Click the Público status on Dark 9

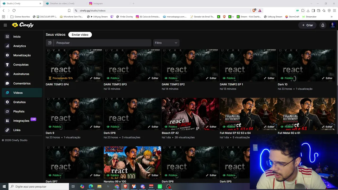coord(55,127)
